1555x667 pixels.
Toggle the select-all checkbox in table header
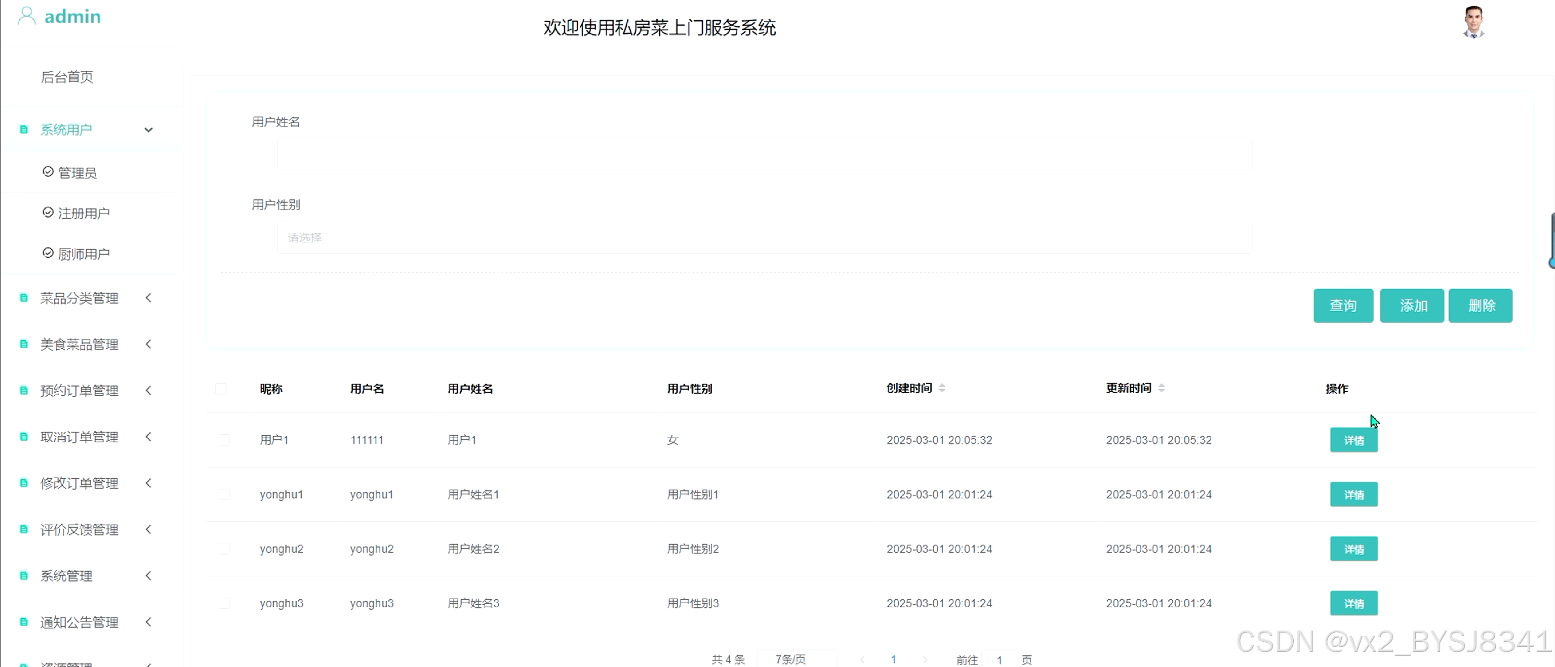pos(221,389)
